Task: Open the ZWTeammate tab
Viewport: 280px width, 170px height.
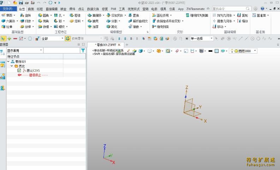Action: [196, 9]
